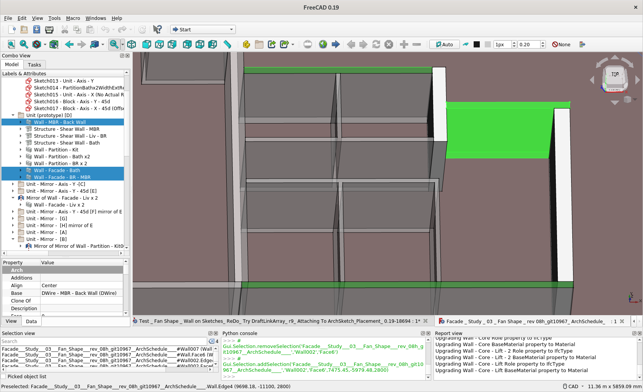Open the black line color swatch

pyautogui.click(x=477, y=44)
